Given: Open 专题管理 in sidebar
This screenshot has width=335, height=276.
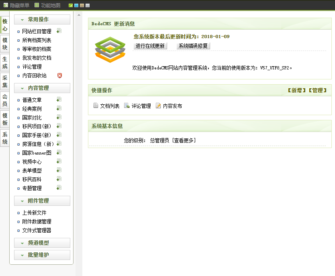Looking at the screenshot, I should pyautogui.click(x=32, y=188).
